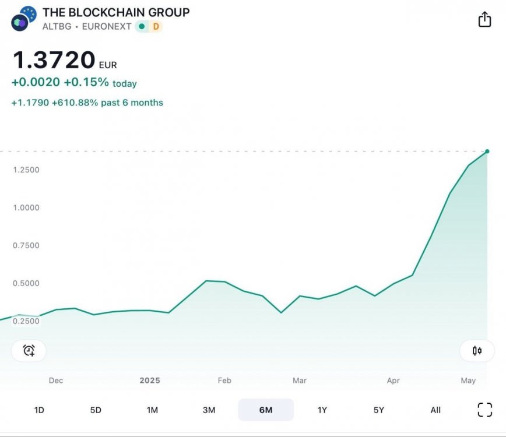The width and height of the screenshot is (506, 437).
Task: Tap the green market status dot
Action: click(142, 26)
